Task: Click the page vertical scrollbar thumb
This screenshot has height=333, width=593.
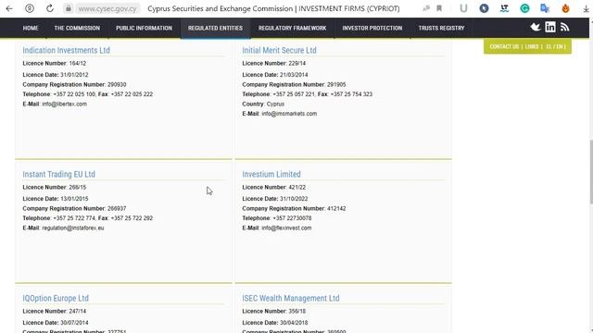Action: click(x=591, y=172)
